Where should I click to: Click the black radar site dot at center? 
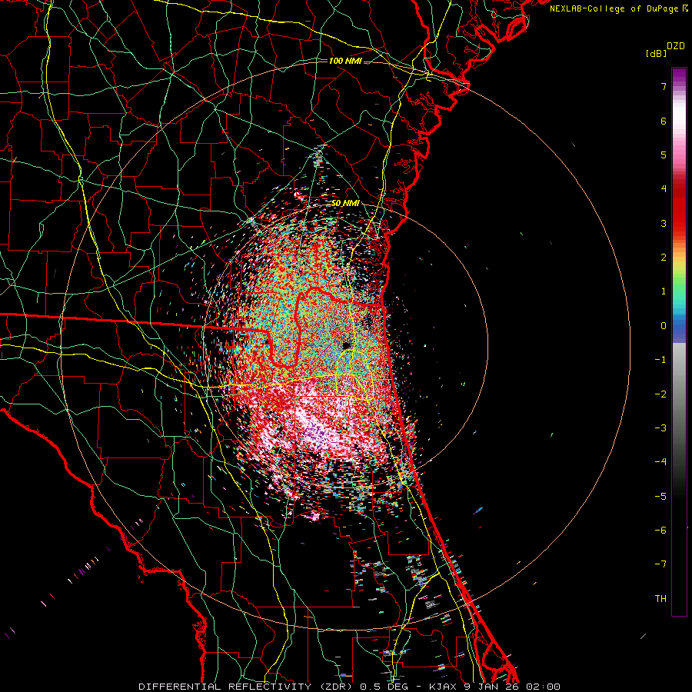[346, 344]
